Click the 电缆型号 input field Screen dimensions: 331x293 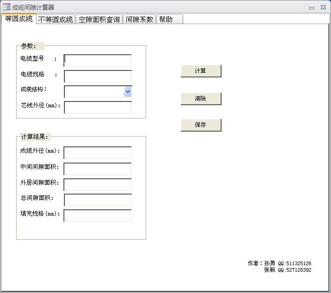tap(98, 60)
